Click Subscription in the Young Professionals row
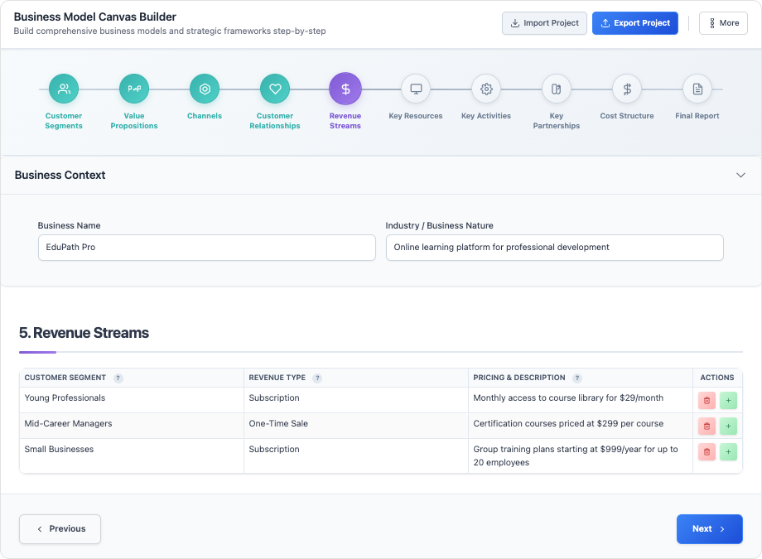This screenshot has width=762, height=559. (x=356, y=400)
